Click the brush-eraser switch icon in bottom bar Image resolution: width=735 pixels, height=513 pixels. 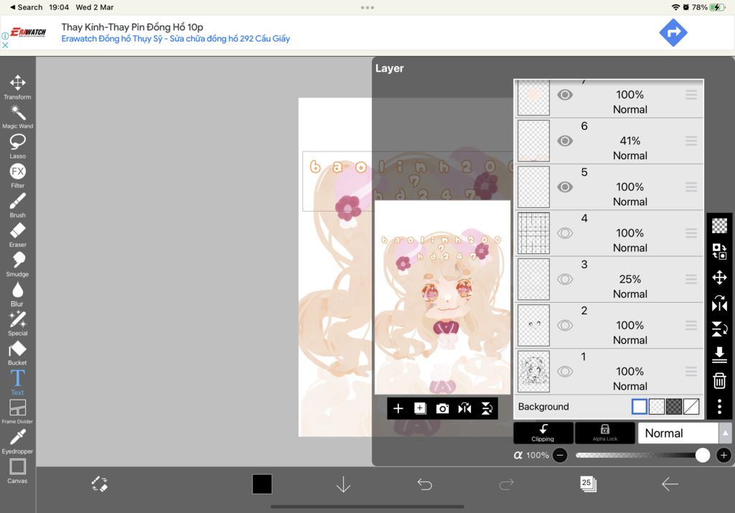coord(99,484)
